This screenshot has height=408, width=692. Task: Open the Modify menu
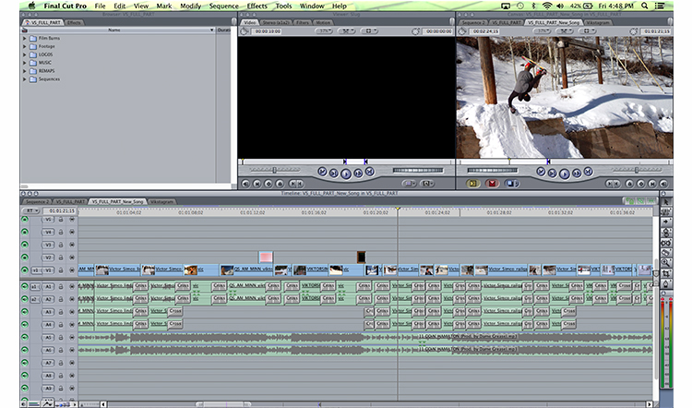click(x=191, y=6)
